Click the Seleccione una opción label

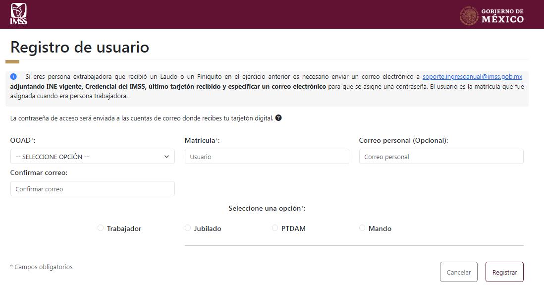click(267, 208)
